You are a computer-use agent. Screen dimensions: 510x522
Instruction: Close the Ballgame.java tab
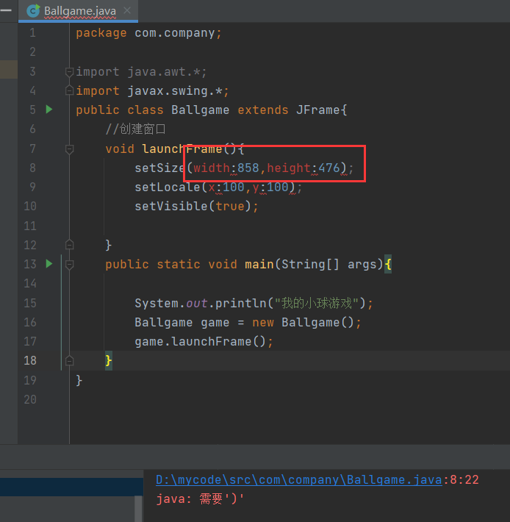[126, 10]
